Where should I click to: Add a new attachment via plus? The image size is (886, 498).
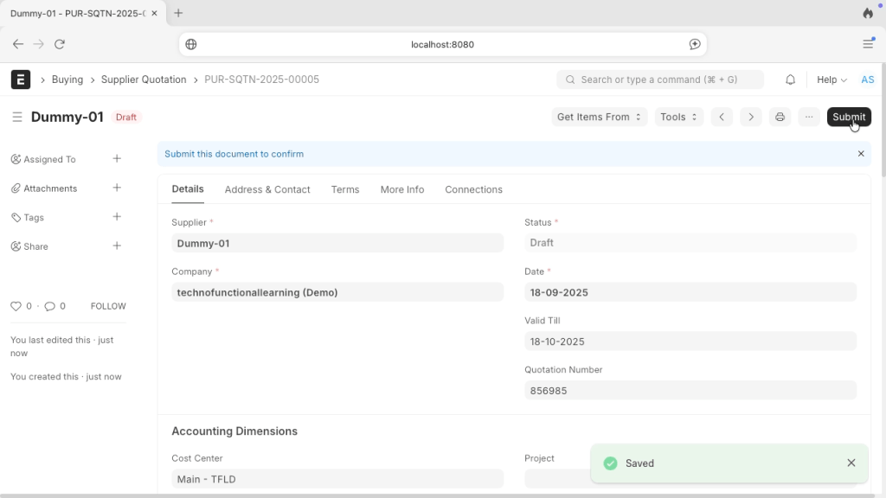pos(117,188)
